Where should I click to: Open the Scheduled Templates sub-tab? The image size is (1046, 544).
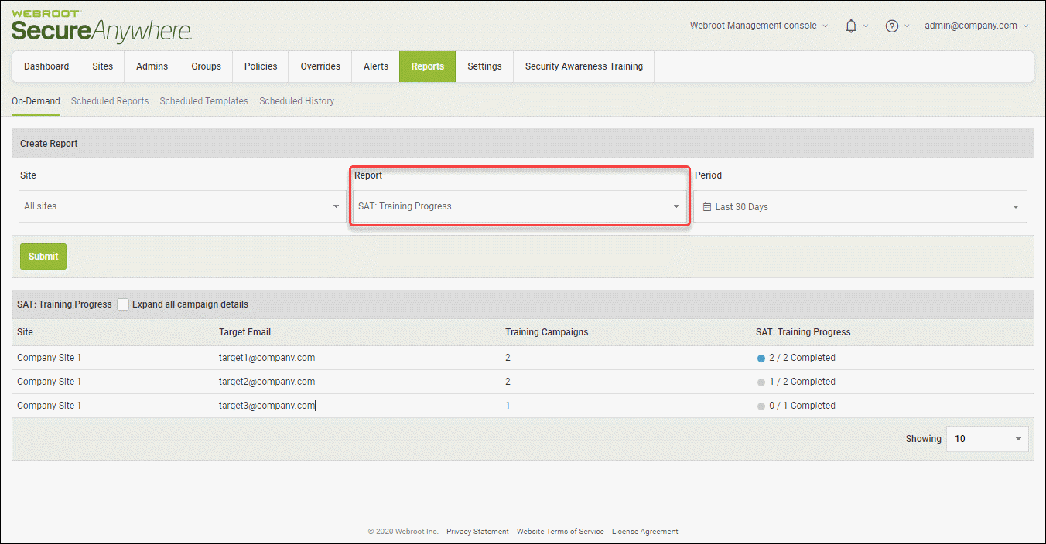coord(204,101)
